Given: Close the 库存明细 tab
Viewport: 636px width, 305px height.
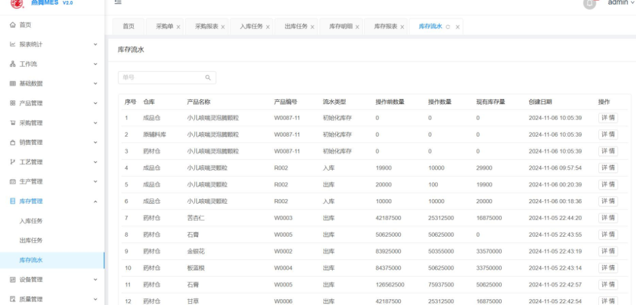Looking at the screenshot, I should pos(357,27).
